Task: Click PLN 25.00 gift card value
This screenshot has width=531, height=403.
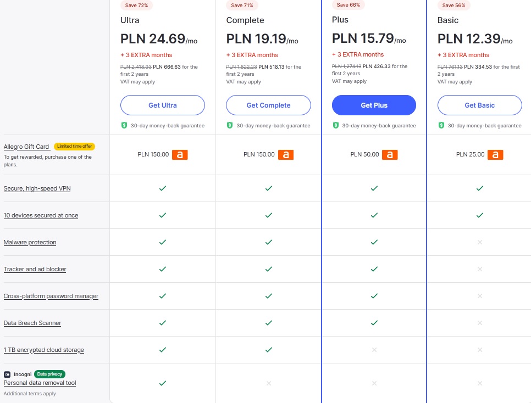Action: (x=470, y=155)
